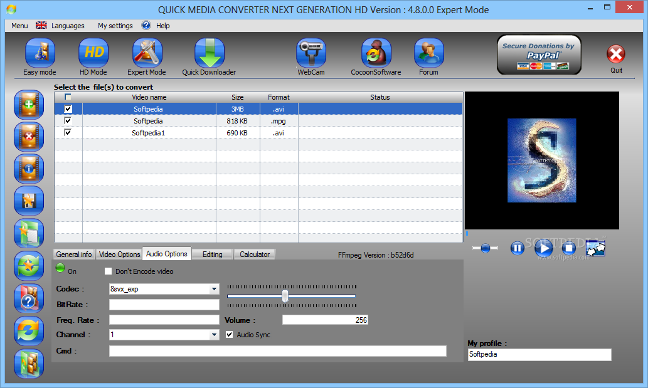Select the Softpedia1 file name cell

149,133
